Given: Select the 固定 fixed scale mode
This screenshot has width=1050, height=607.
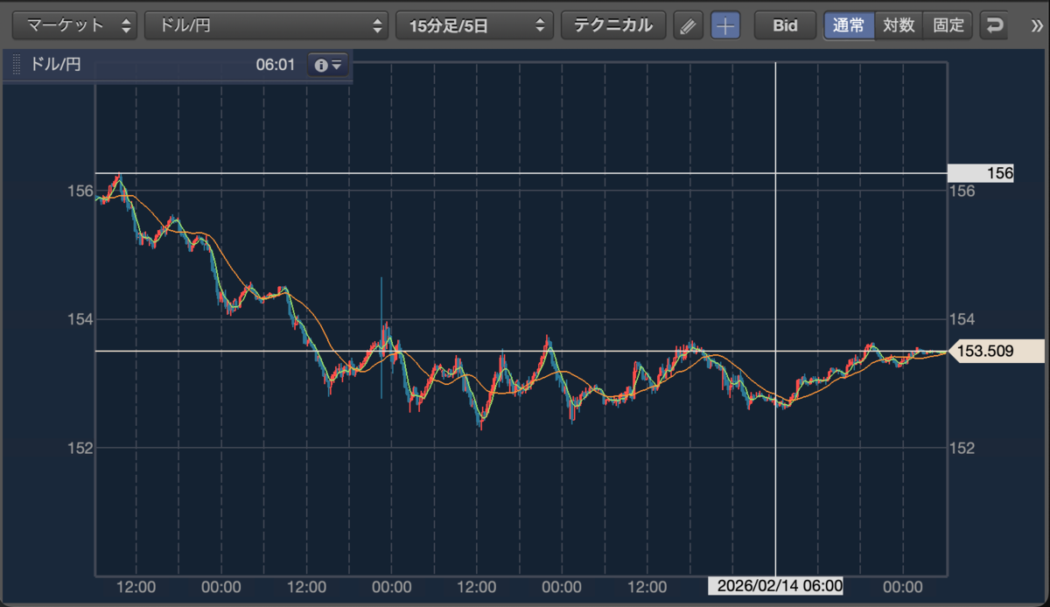Looking at the screenshot, I should 948,25.
